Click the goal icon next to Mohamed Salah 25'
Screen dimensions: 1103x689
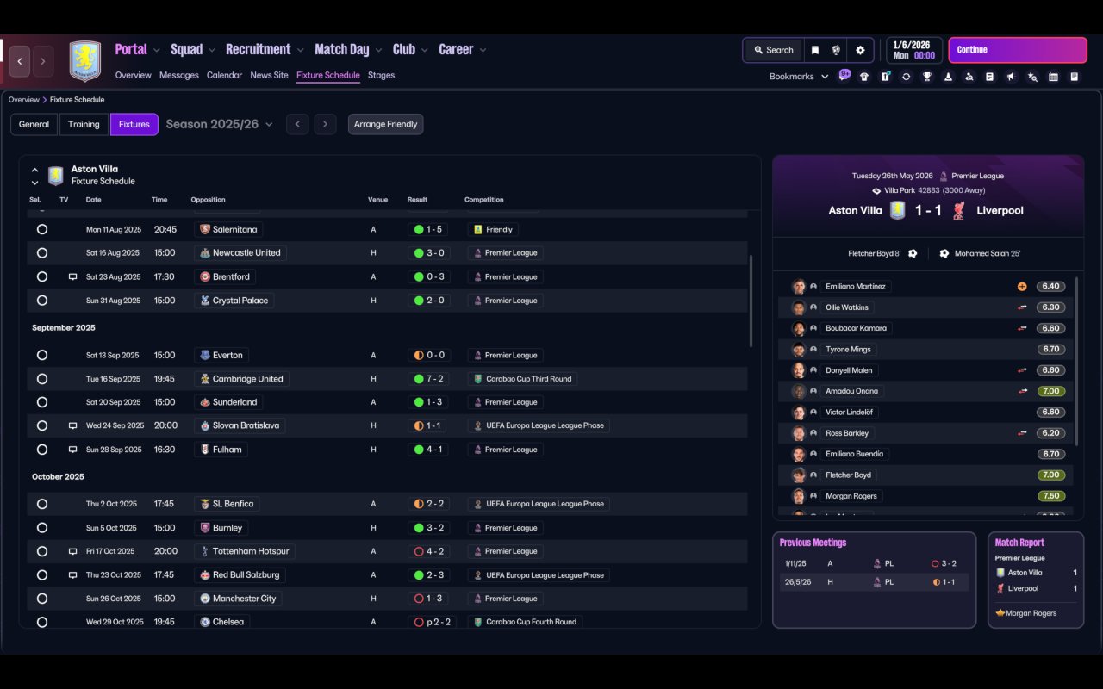[944, 254]
